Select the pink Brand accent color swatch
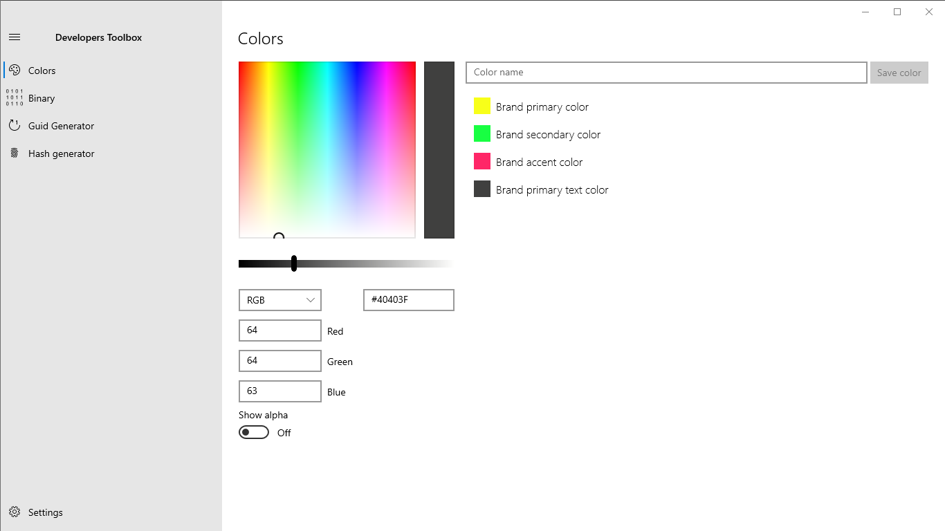The height and width of the screenshot is (531, 945). [x=482, y=161]
